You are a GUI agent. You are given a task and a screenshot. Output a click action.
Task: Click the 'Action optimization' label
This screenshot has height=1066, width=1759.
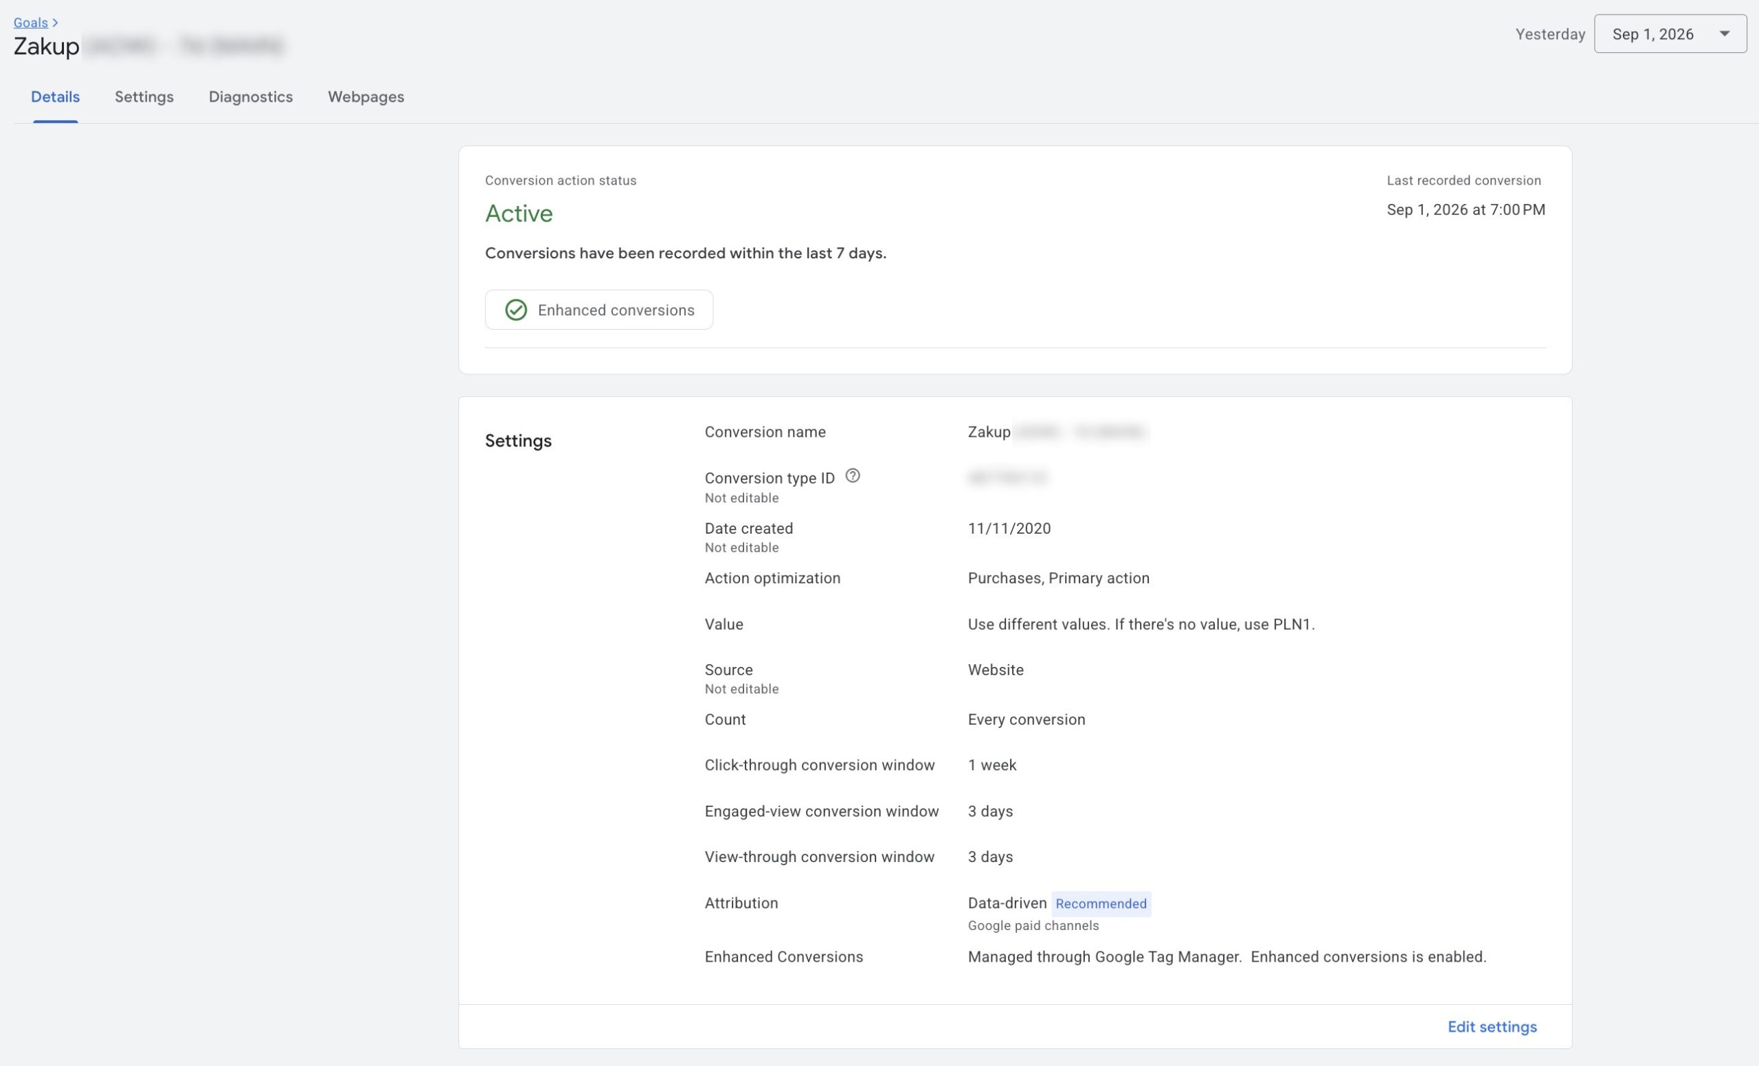[772, 578]
